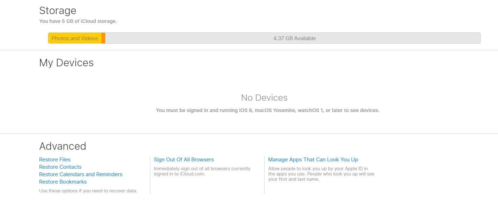498x204 pixels.
Task: Open Manage Apps That Can Look You Up
Action: (313, 160)
